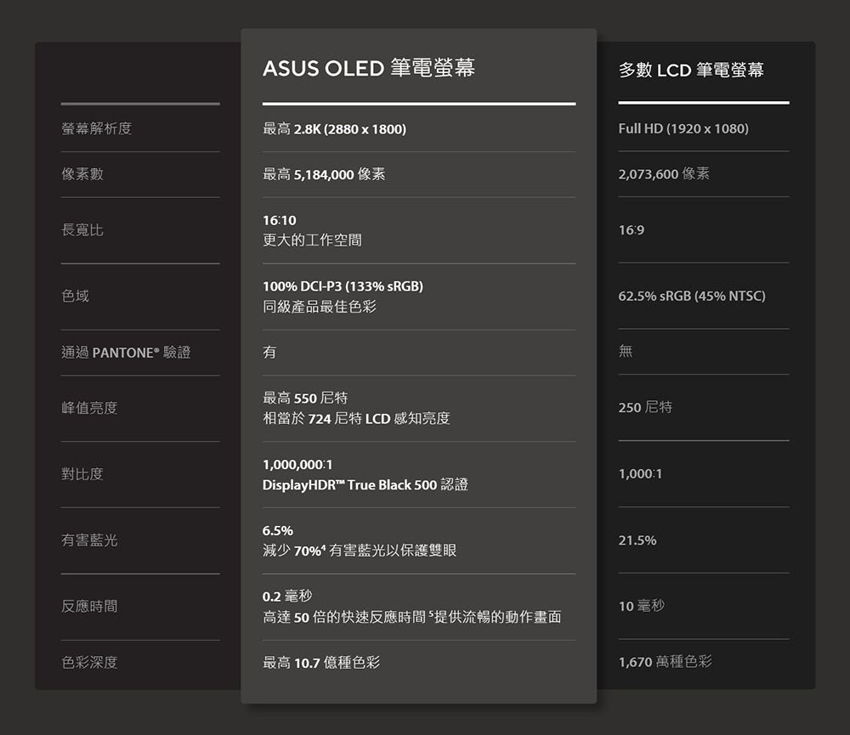Click the '色域' row label

click(x=76, y=296)
